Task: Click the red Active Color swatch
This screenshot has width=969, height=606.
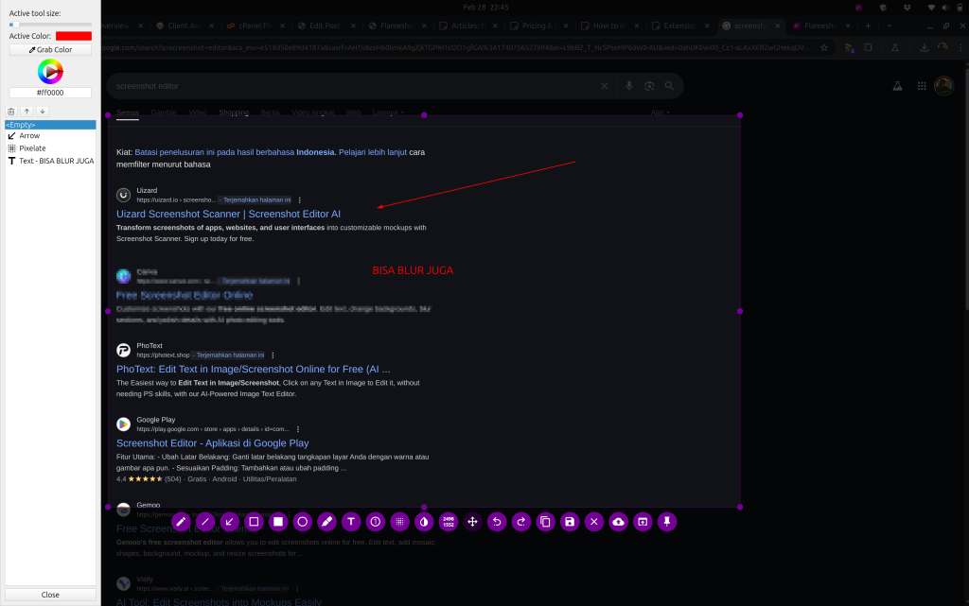Action: click(73, 36)
